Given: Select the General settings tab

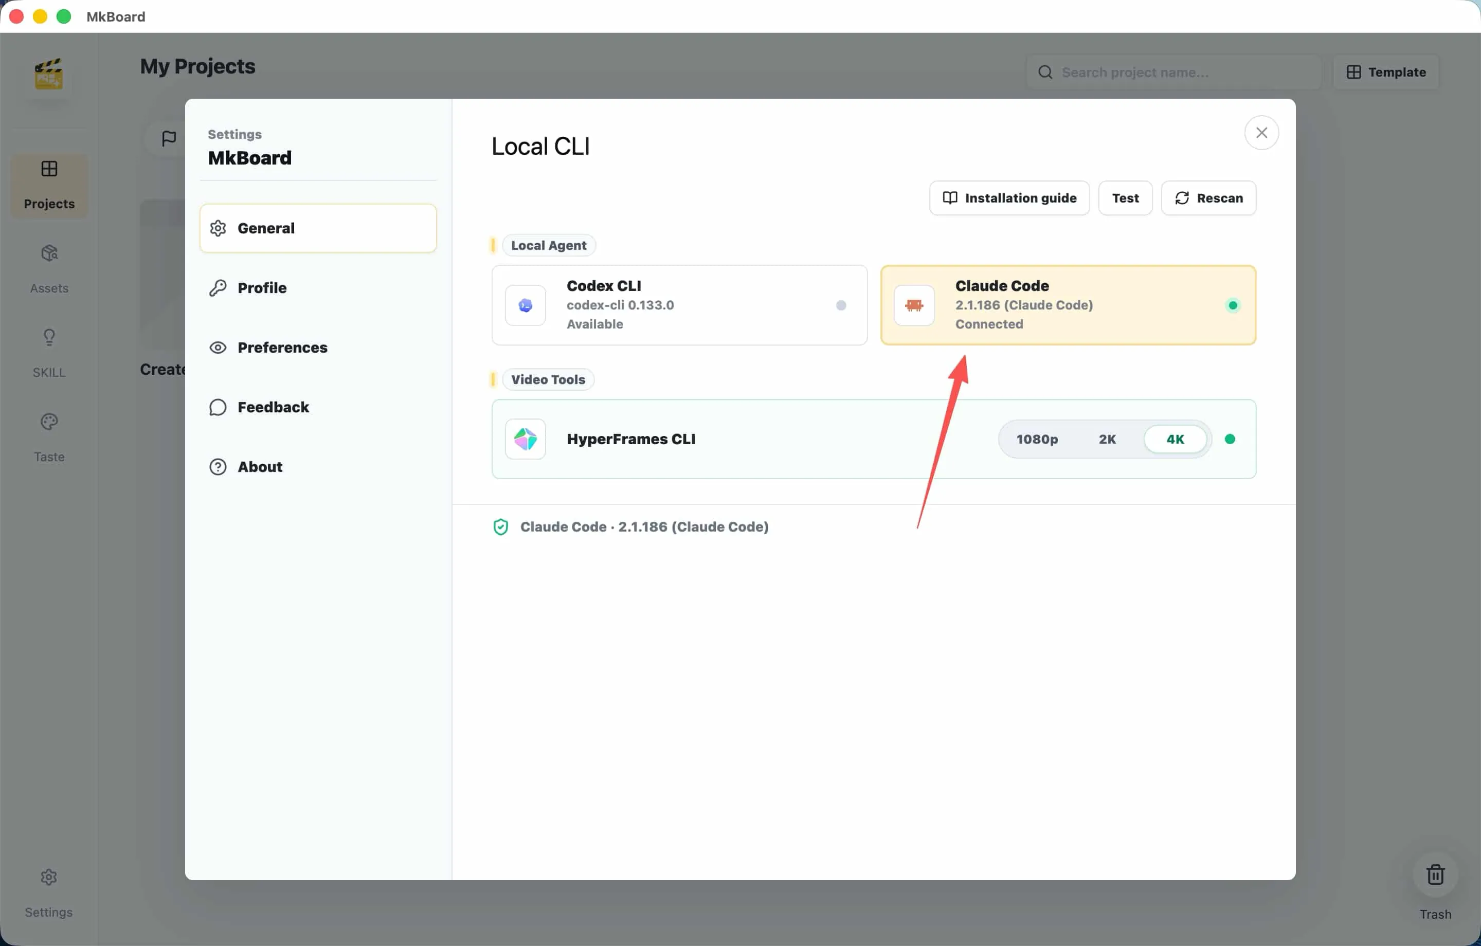Looking at the screenshot, I should [318, 228].
